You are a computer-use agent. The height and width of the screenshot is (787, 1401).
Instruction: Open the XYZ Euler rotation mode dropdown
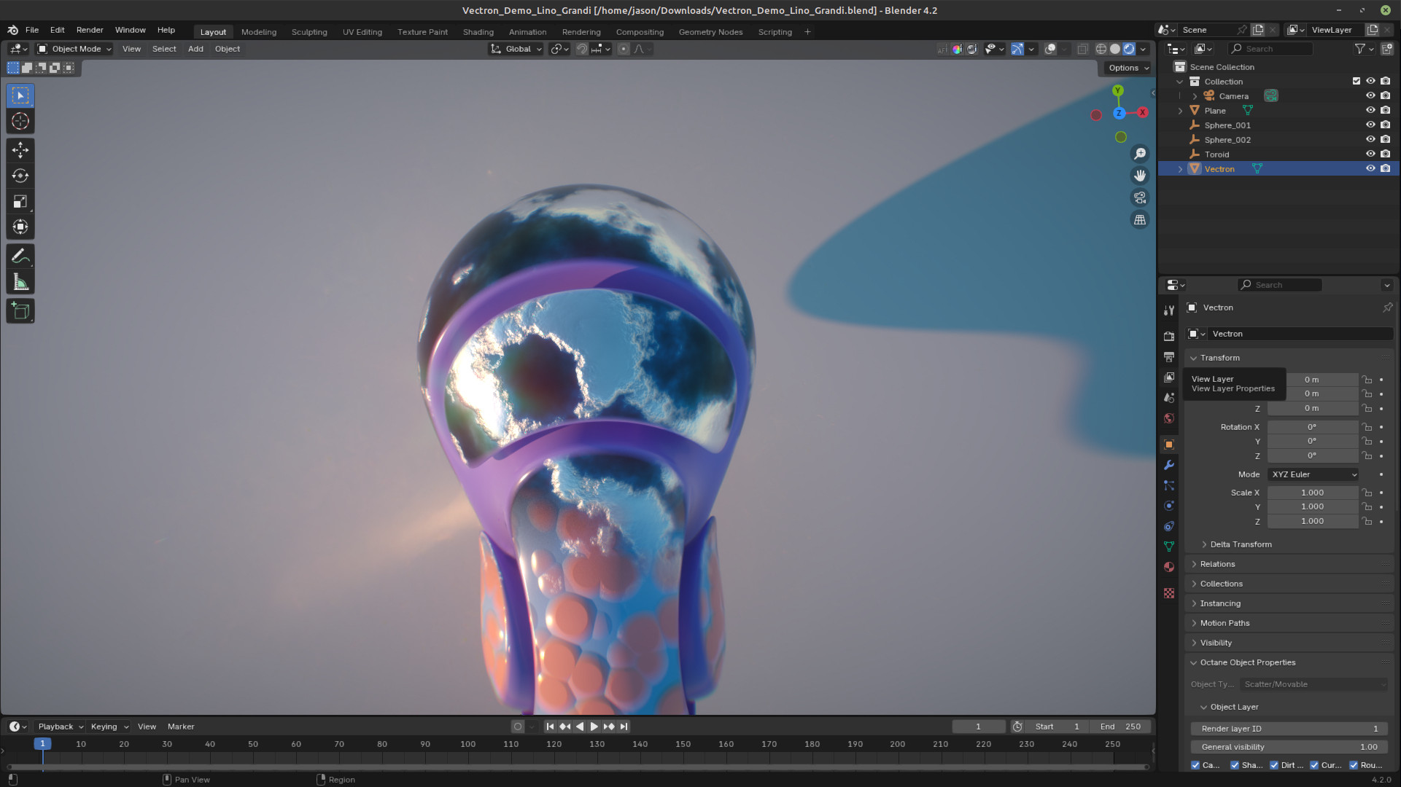pyautogui.click(x=1313, y=474)
